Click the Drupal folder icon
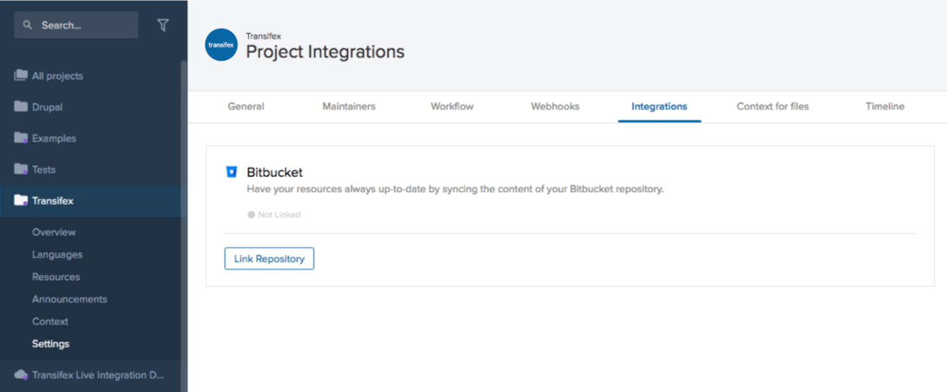Image resolution: width=947 pixels, height=392 pixels. click(x=21, y=107)
